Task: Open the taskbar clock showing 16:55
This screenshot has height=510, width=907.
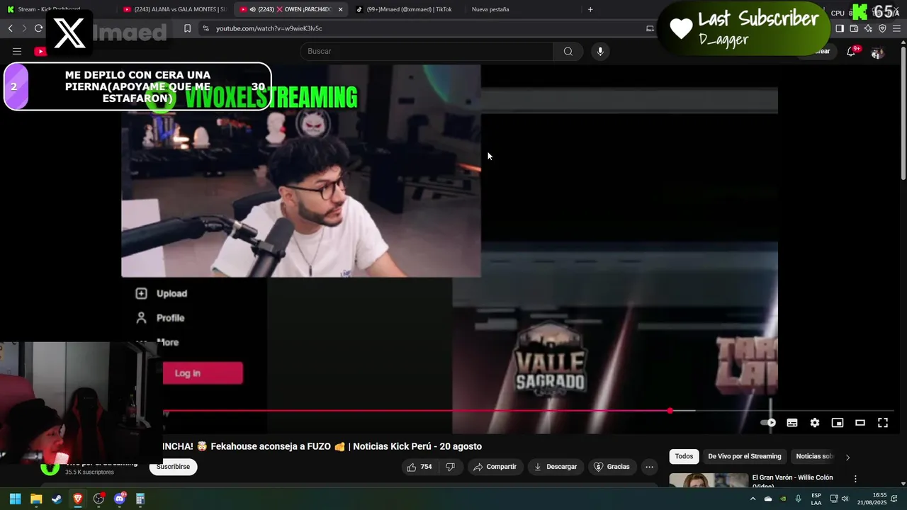Action: coord(872,499)
